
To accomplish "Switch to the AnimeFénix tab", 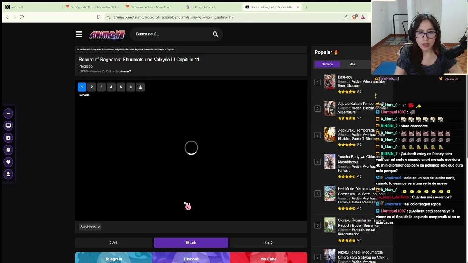I will click(x=152, y=7).
